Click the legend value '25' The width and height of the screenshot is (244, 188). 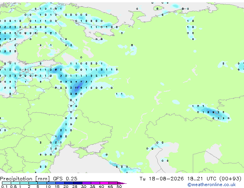[x=75, y=186]
